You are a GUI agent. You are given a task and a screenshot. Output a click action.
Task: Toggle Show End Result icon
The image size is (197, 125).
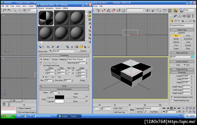[81, 47]
